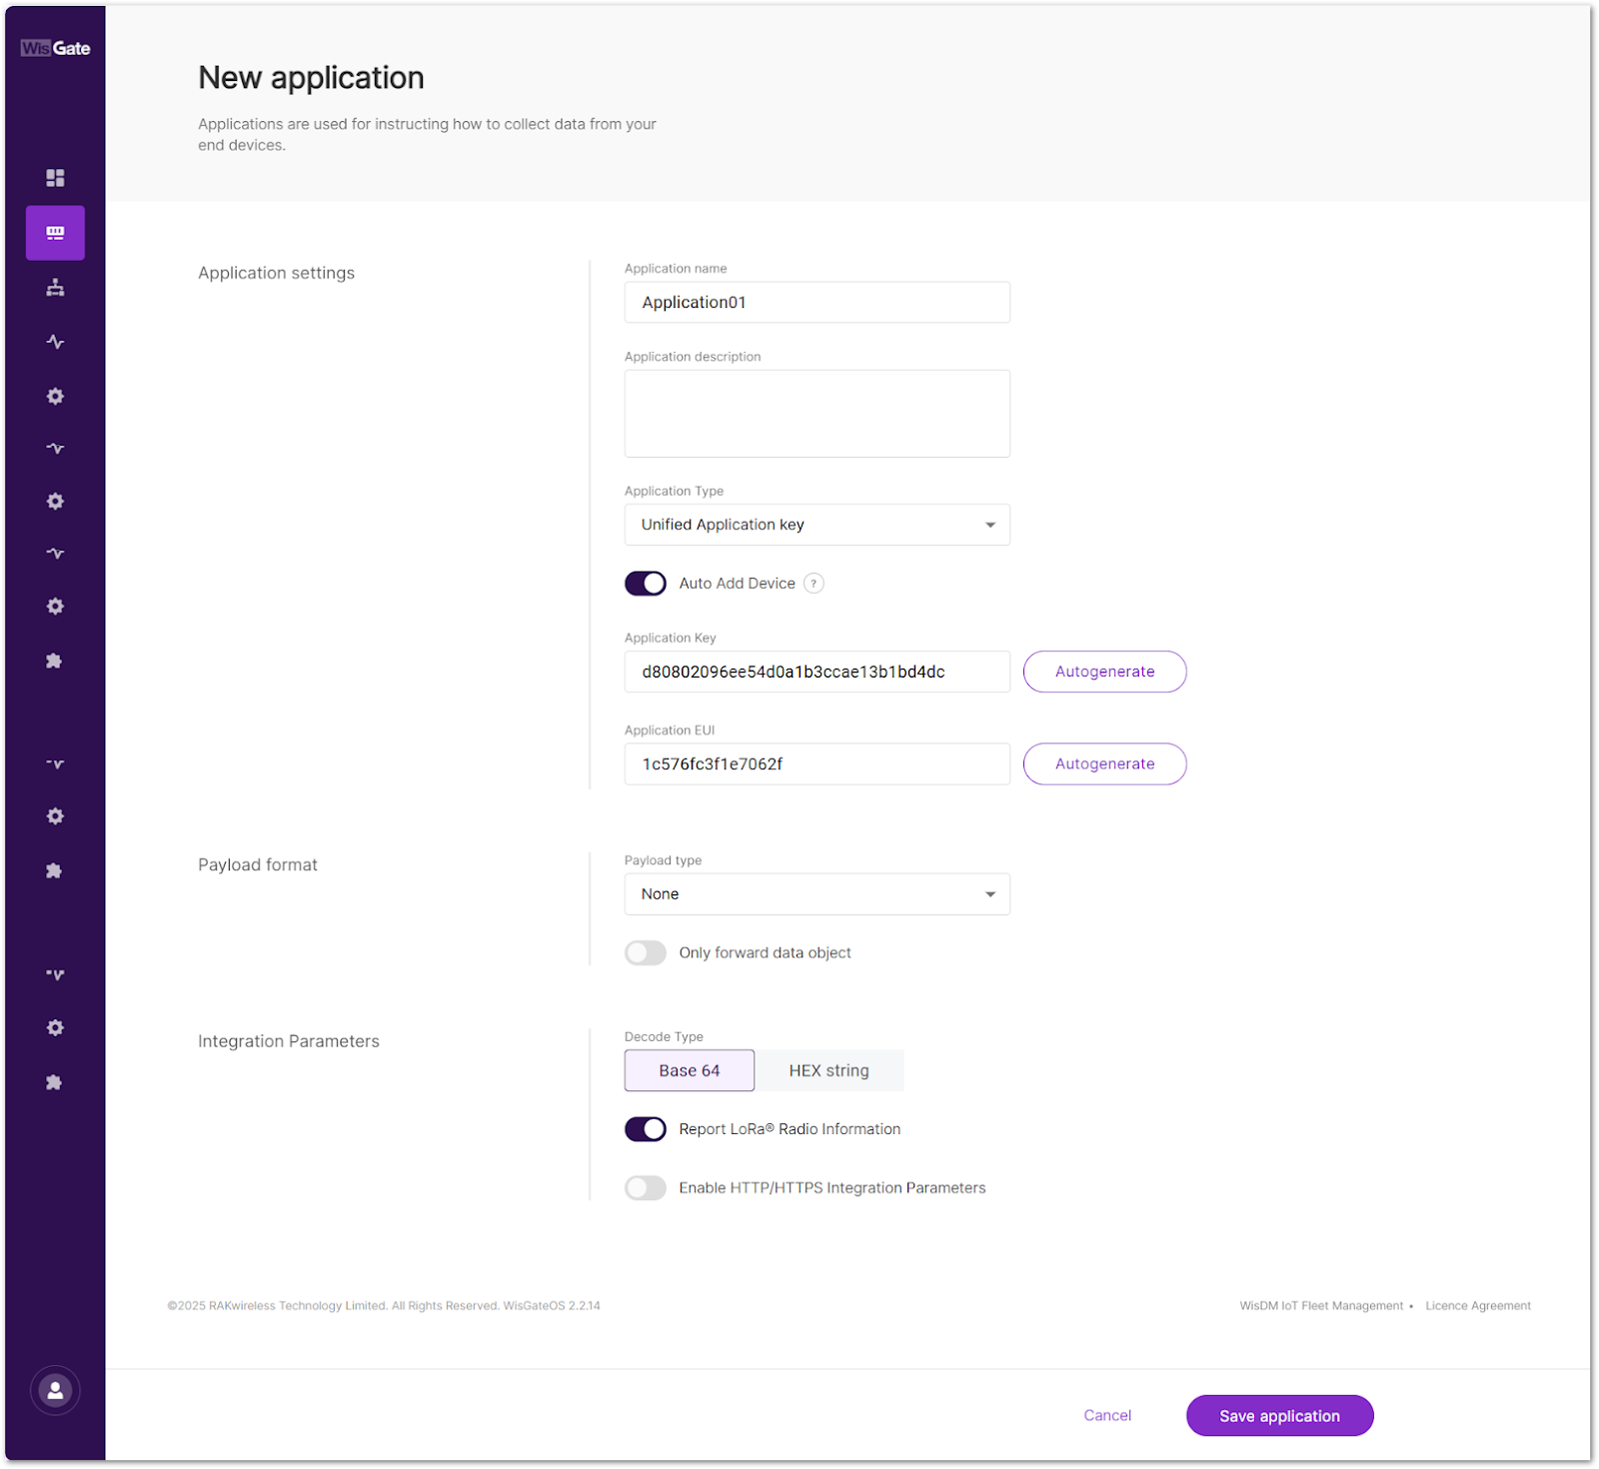Open the Licence Agreement link
Image resolution: width=1599 pixels, height=1469 pixels.
tap(1477, 1306)
